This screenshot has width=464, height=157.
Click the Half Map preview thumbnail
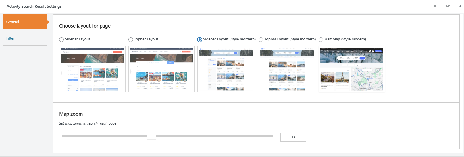(352, 69)
